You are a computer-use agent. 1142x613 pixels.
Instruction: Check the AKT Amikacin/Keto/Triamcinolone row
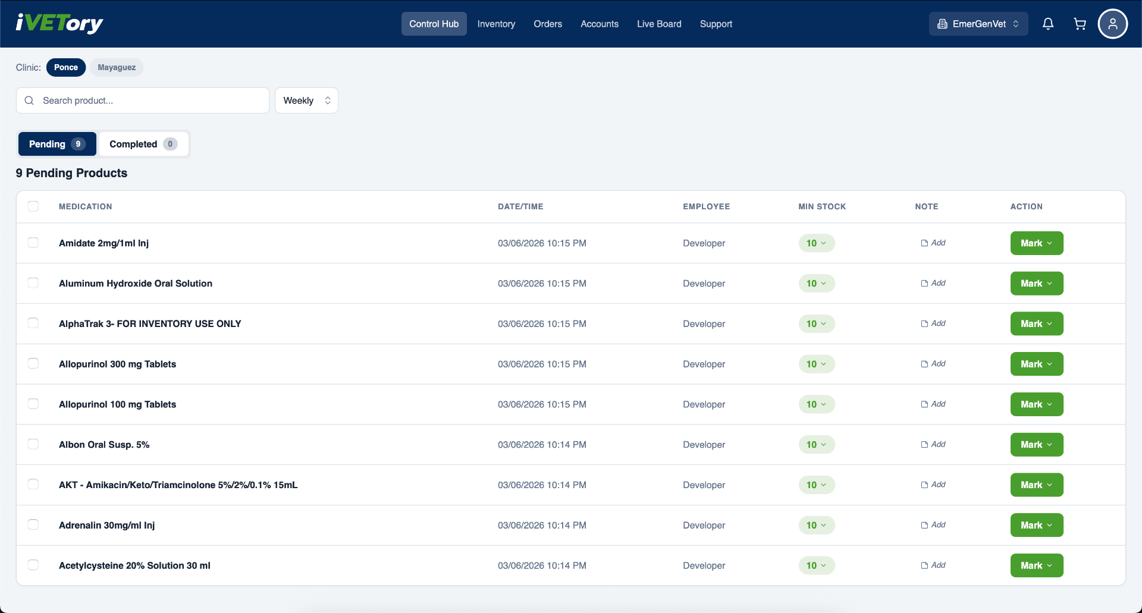point(33,484)
